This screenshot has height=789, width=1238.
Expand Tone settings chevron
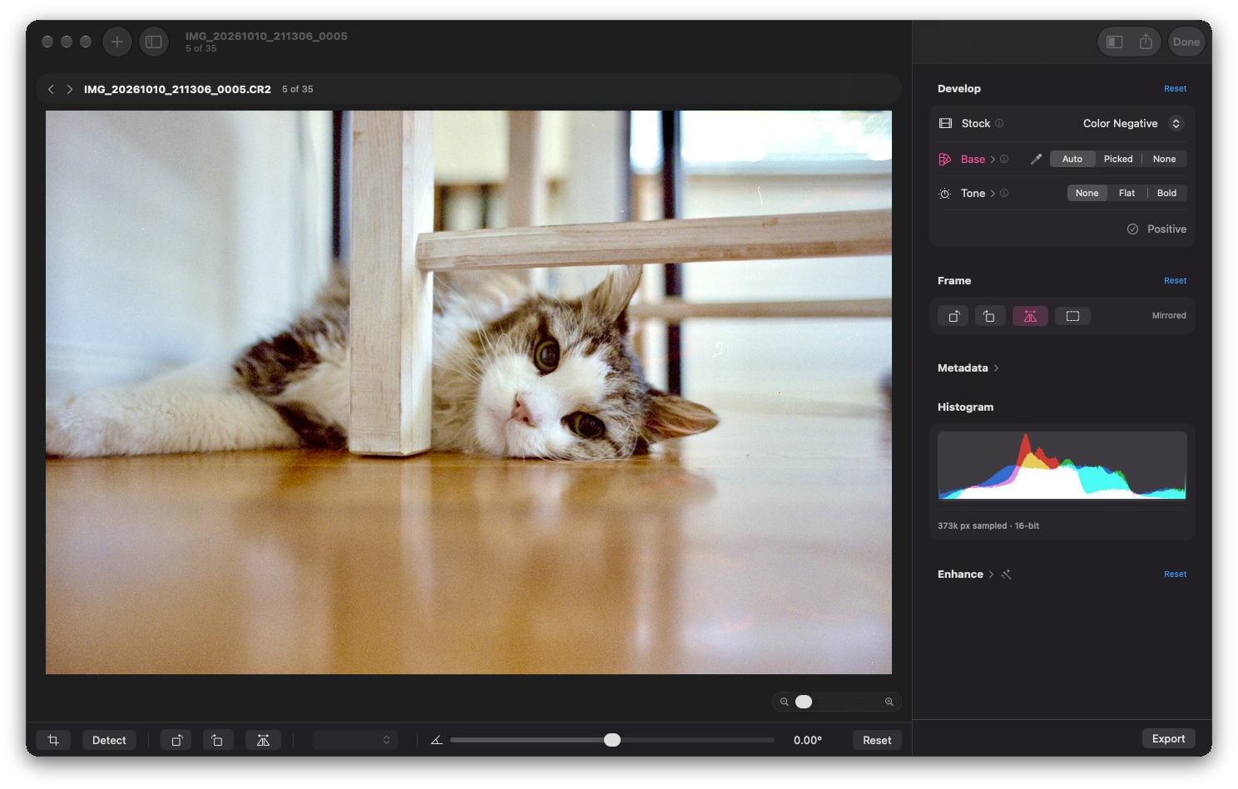coord(993,193)
